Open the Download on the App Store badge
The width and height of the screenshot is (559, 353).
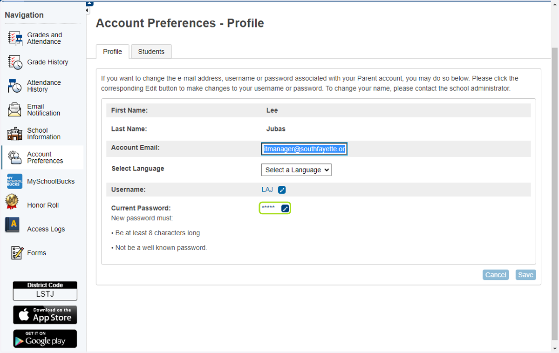(x=45, y=315)
